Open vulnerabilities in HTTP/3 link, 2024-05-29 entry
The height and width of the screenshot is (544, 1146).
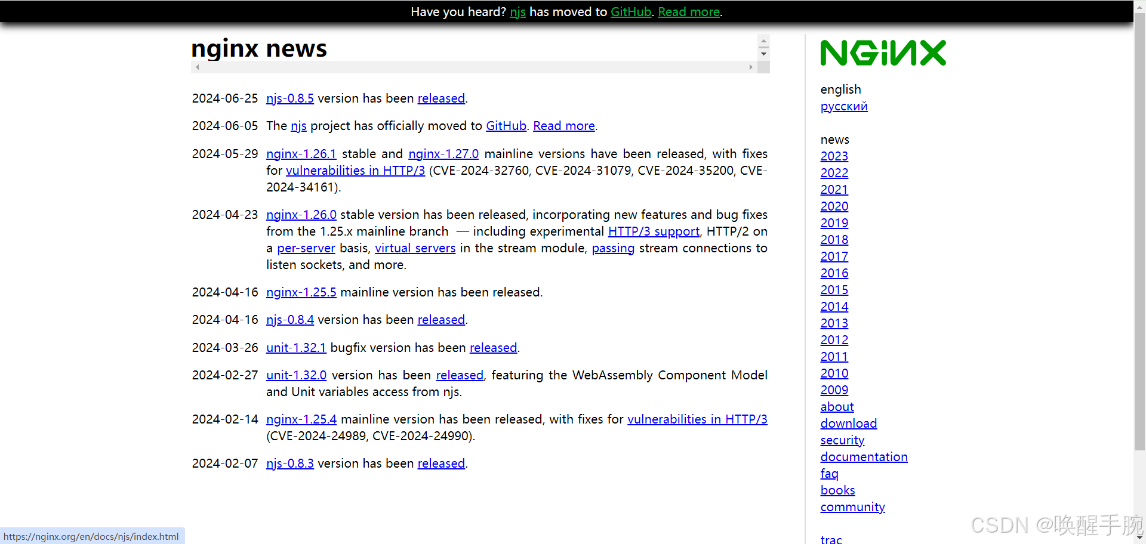[x=356, y=171]
